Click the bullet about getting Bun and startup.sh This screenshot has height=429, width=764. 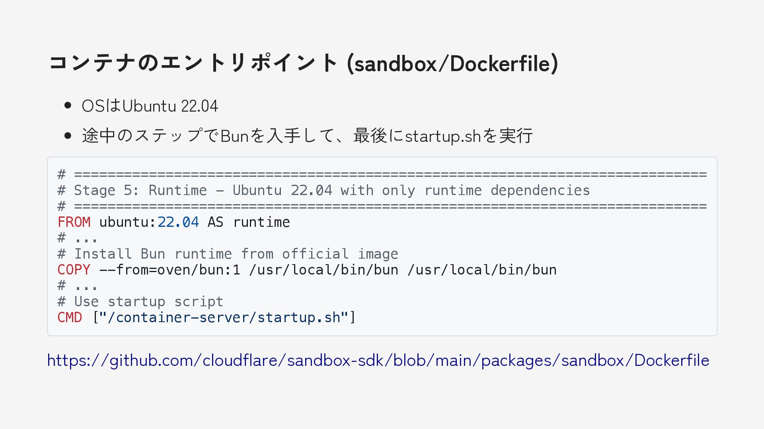(x=307, y=136)
